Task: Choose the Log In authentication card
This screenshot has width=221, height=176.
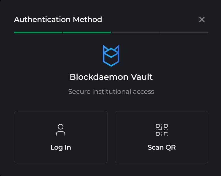Action: click(61, 137)
